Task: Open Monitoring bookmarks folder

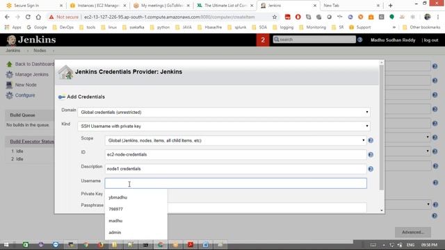Action: click(x=313, y=27)
